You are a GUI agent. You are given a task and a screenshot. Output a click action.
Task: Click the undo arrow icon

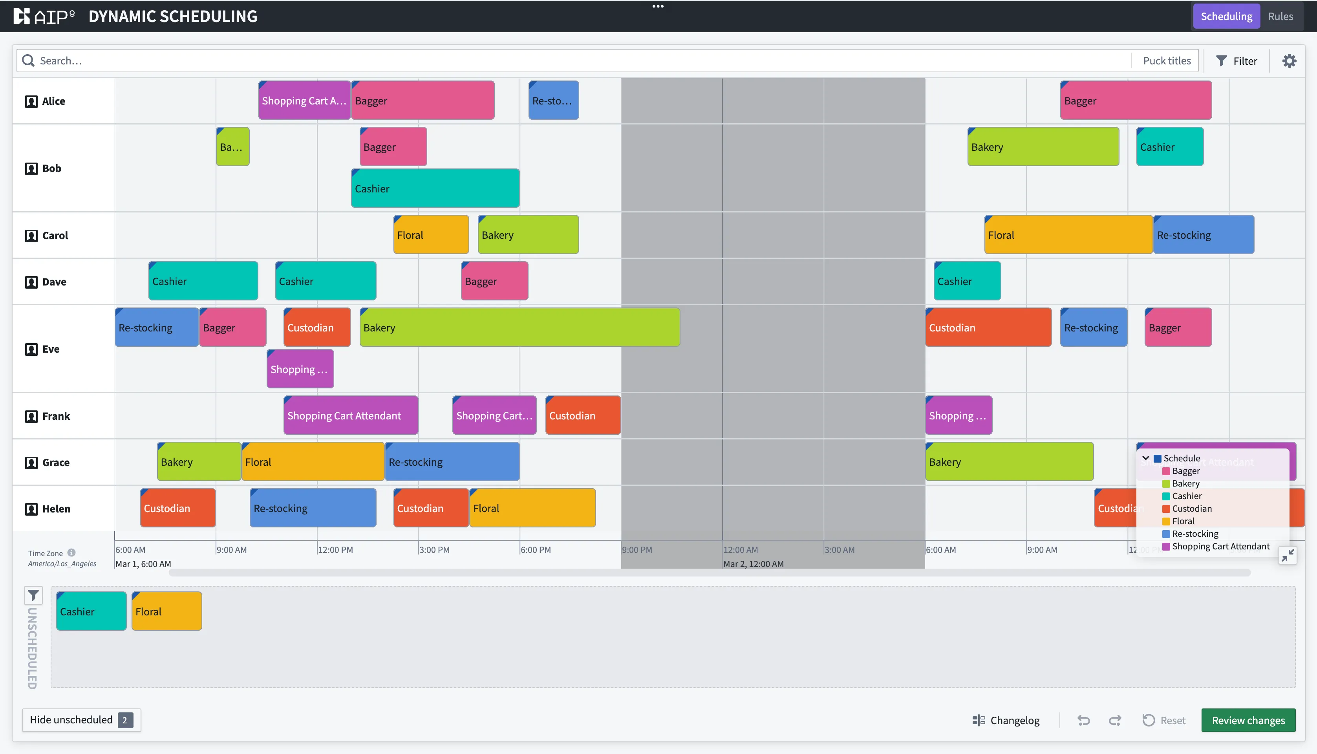click(1083, 720)
